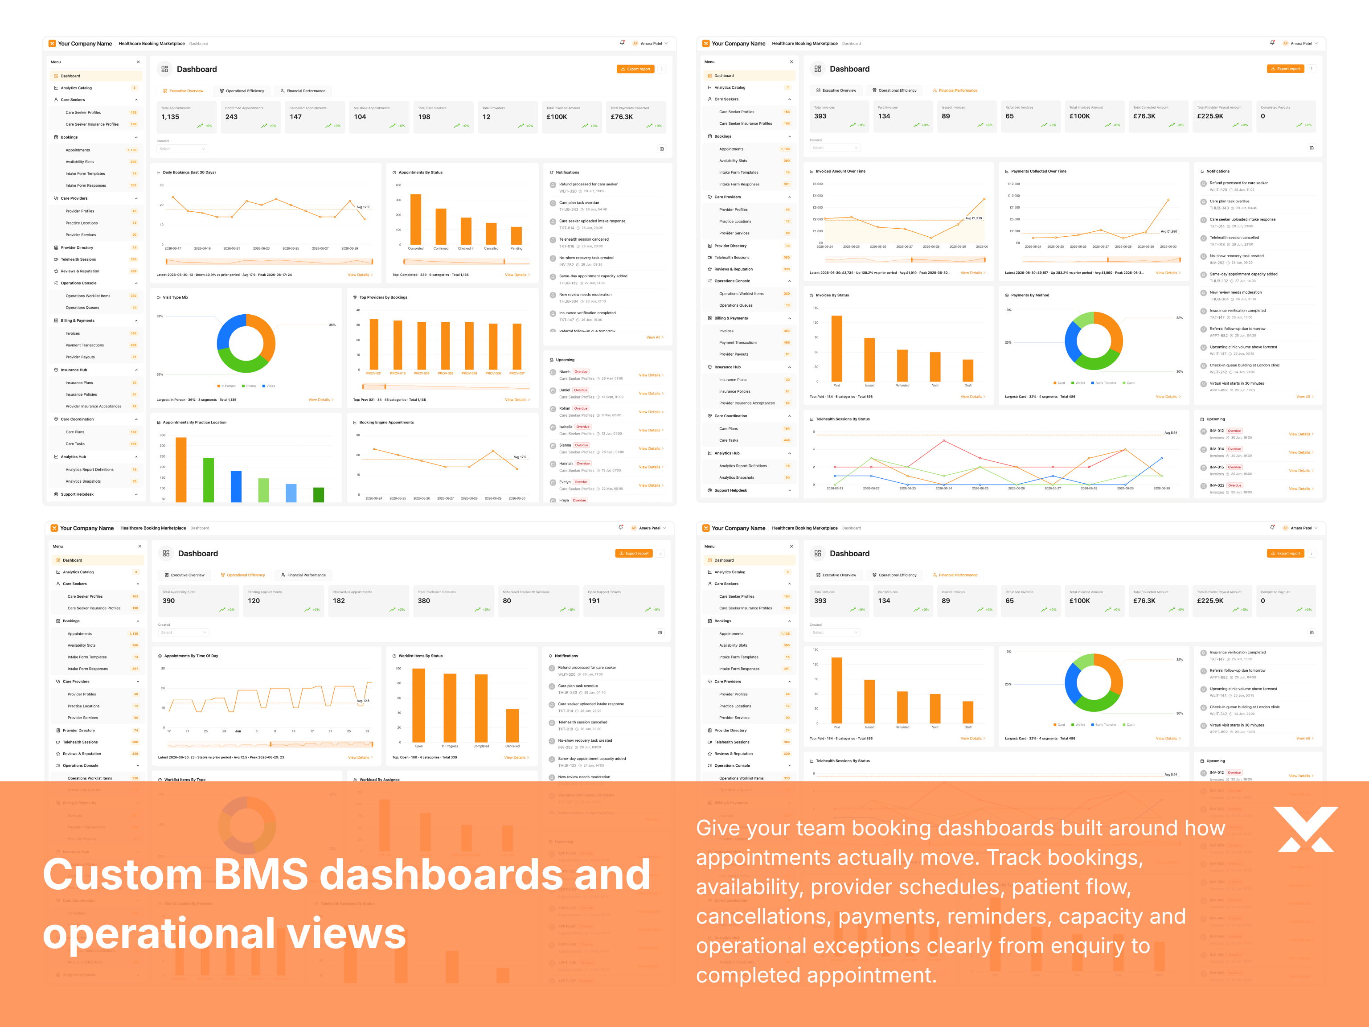Open View Details under Invoiced Amount Over Time chart

[973, 273]
